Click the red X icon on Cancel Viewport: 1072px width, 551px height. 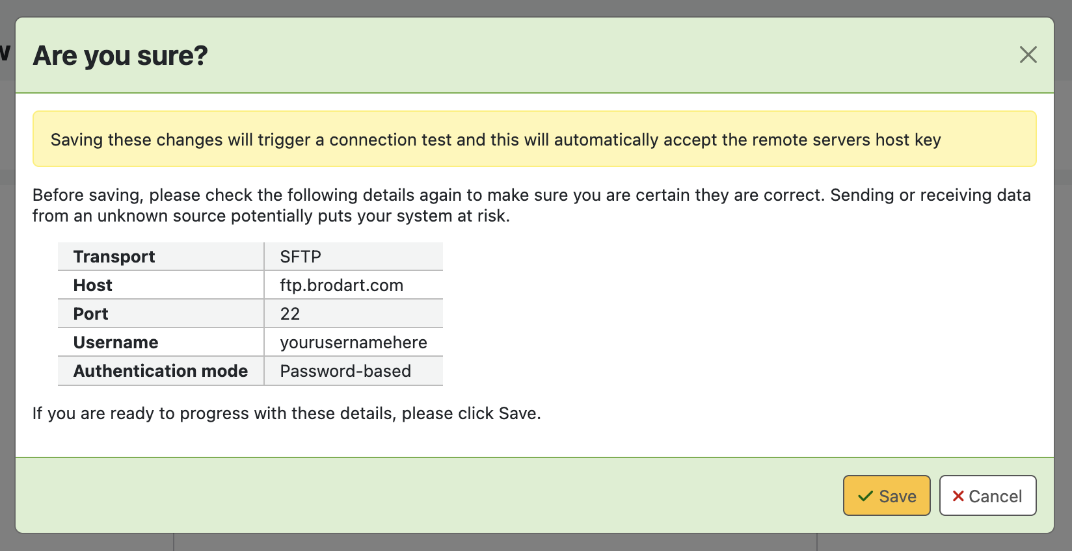point(958,496)
